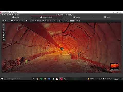Select the person icon in the left view toolbar
The height and width of the screenshot is (92, 123).
pyautogui.click(x=4, y=35)
